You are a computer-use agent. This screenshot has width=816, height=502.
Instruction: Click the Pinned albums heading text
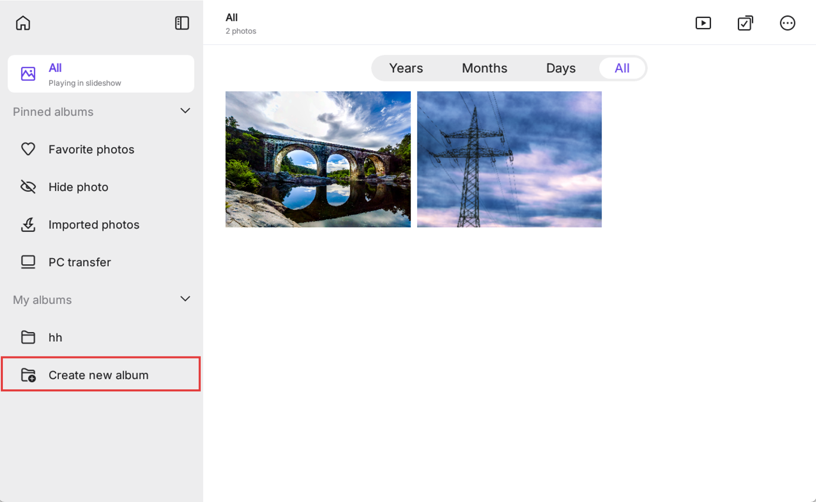coord(53,112)
